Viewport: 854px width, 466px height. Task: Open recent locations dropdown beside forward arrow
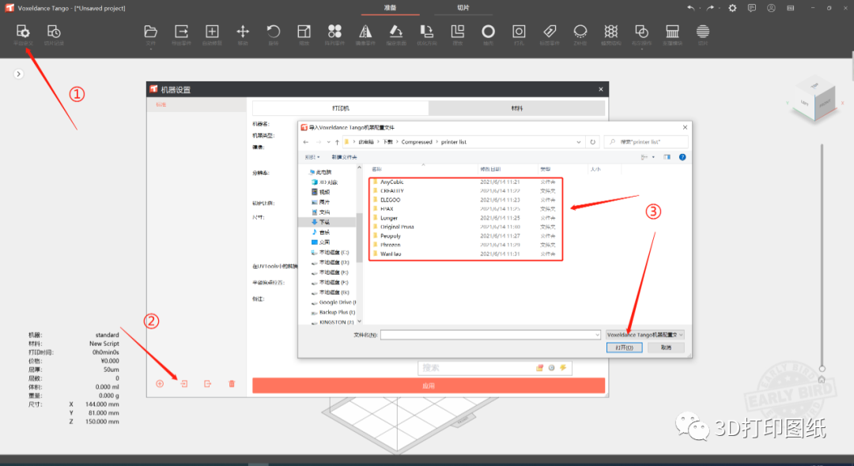click(328, 142)
